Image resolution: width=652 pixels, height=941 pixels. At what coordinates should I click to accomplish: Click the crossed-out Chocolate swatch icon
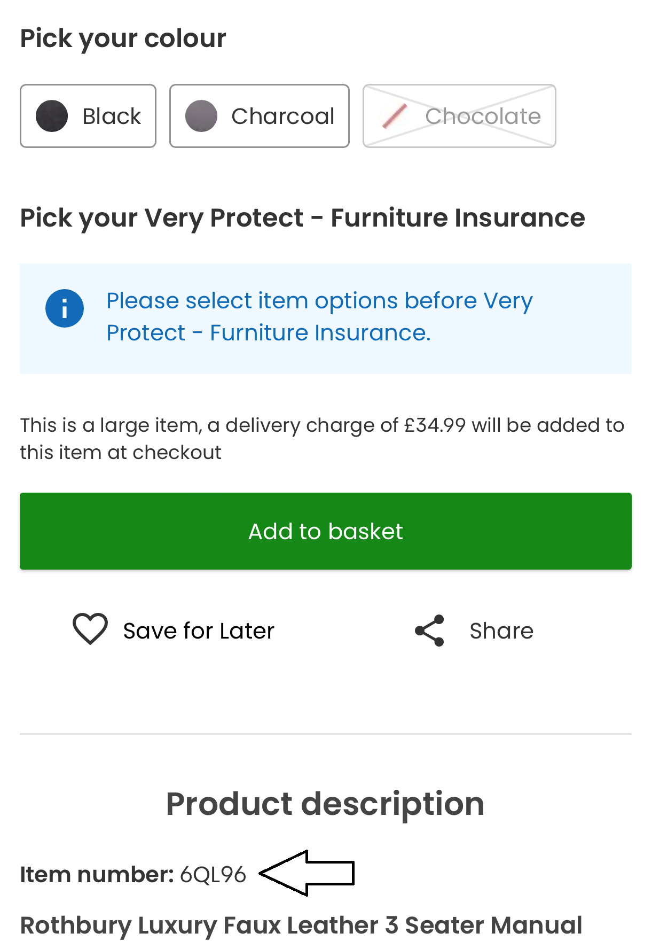click(x=395, y=116)
